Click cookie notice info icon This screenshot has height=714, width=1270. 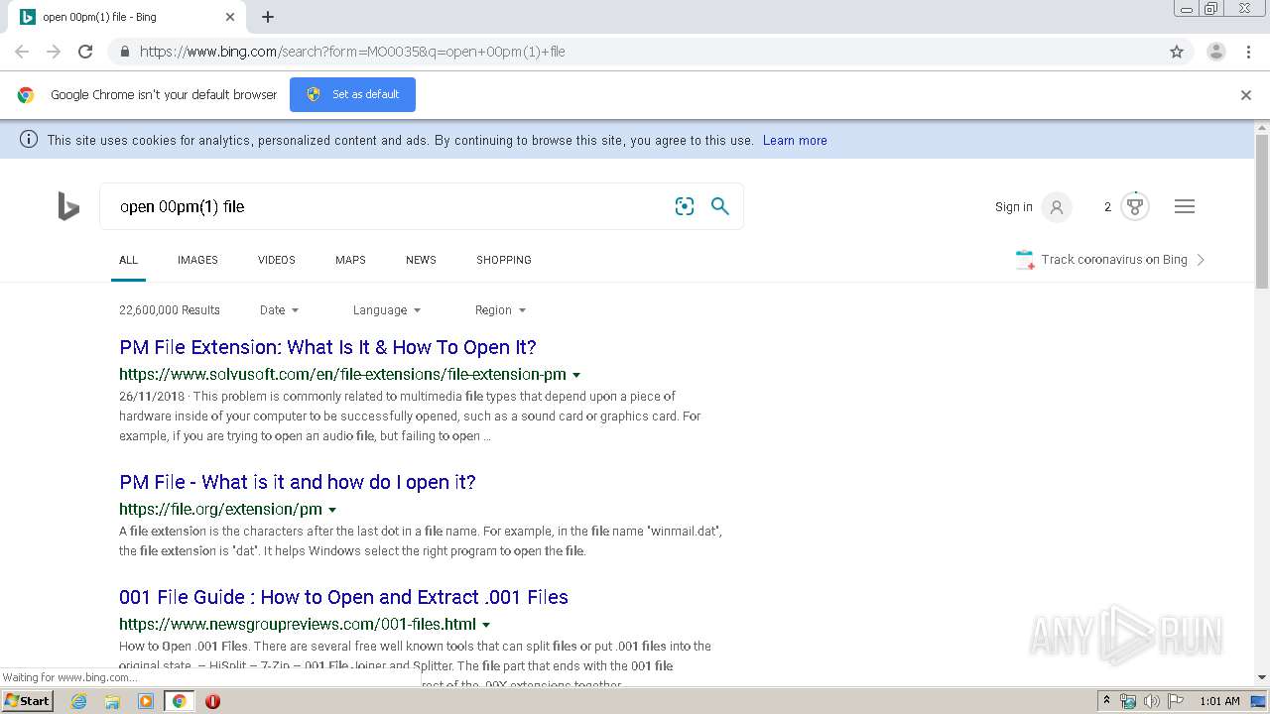[29, 140]
